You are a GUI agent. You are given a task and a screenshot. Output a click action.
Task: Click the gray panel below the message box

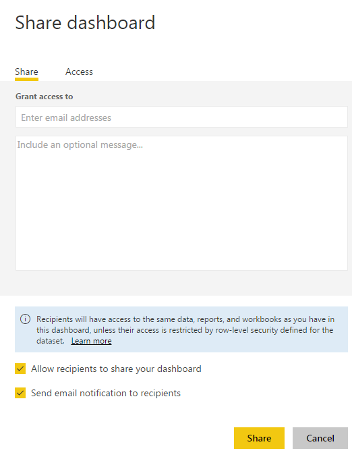tap(176, 283)
